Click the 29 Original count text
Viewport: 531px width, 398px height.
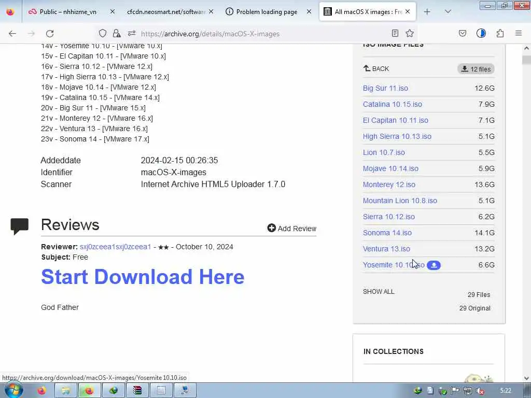pos(474,308)
